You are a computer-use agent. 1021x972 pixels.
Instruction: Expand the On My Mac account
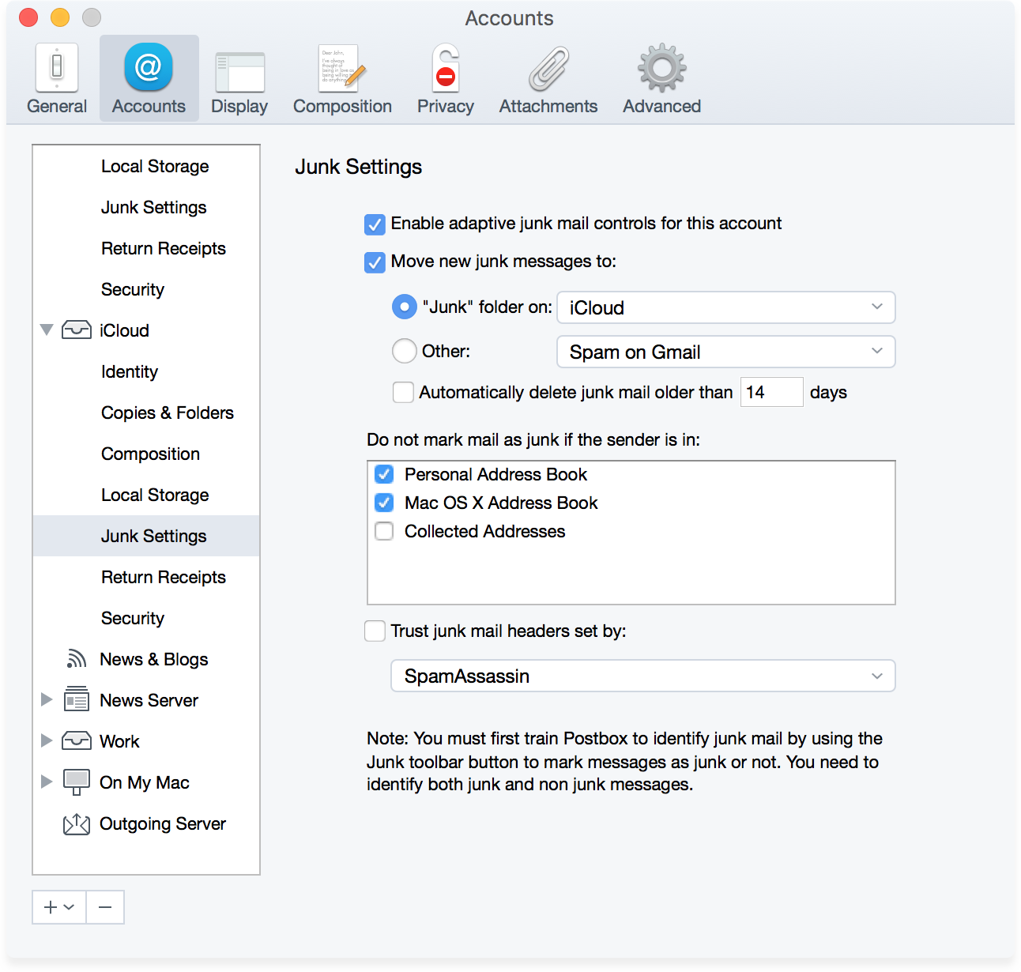pyautogui.click(x=47, y=782)
